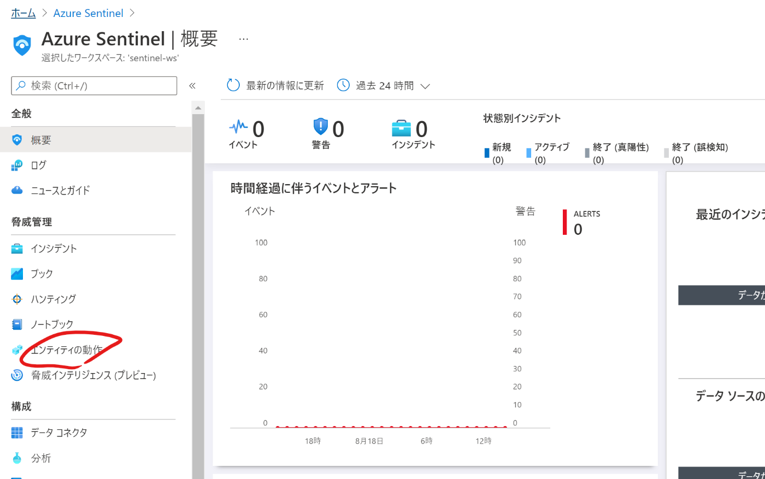Click the 構成 section header
765x479 pixels.
tap(21, 406)
